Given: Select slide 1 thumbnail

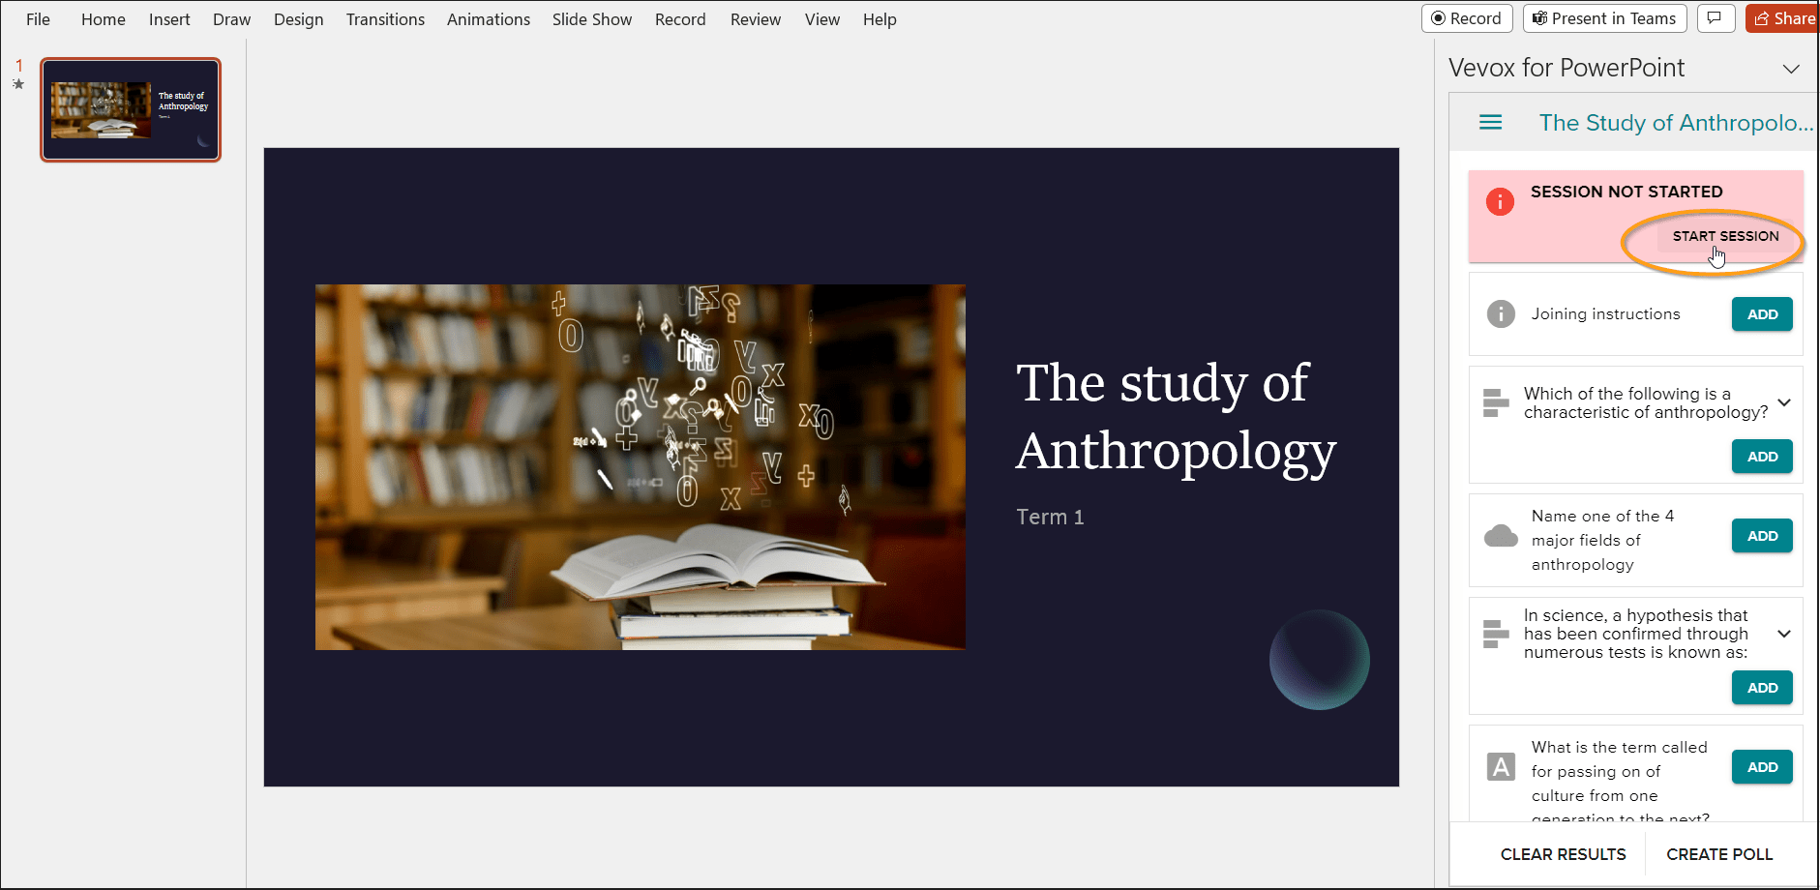Looking at the screenshot, I should tap(131, 109).
